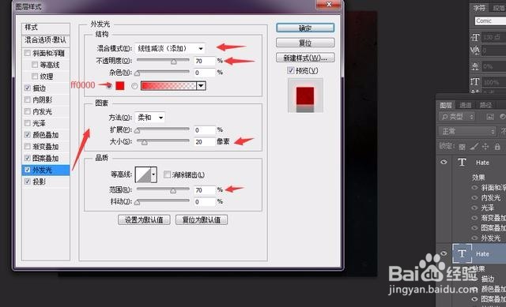This screenshot has height=307, width=506.
Task: Uncheck the 图案叠加 checkbox in dialog
Action: tap(28, 158)
